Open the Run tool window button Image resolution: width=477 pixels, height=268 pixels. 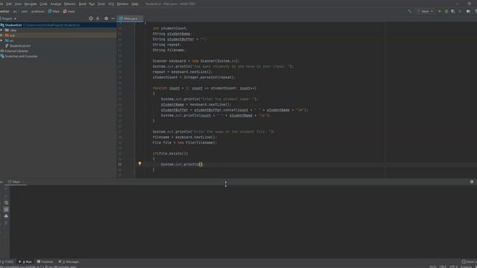(25, 261)
